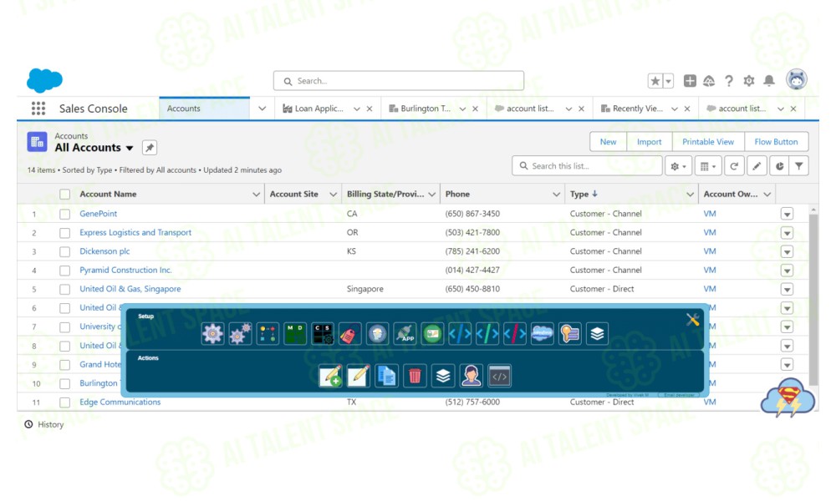
Task: Click the red-slash code brackets icon
Action: (x=514, y=334)
